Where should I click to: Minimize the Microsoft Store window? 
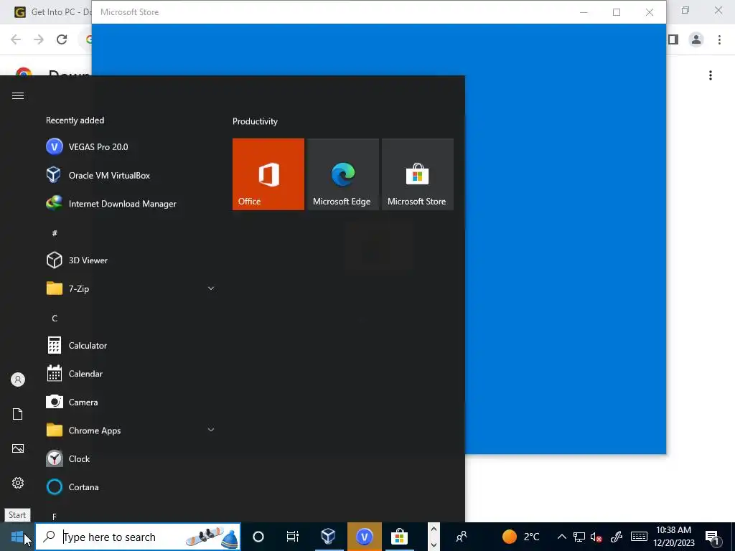(x=584, y=12)
